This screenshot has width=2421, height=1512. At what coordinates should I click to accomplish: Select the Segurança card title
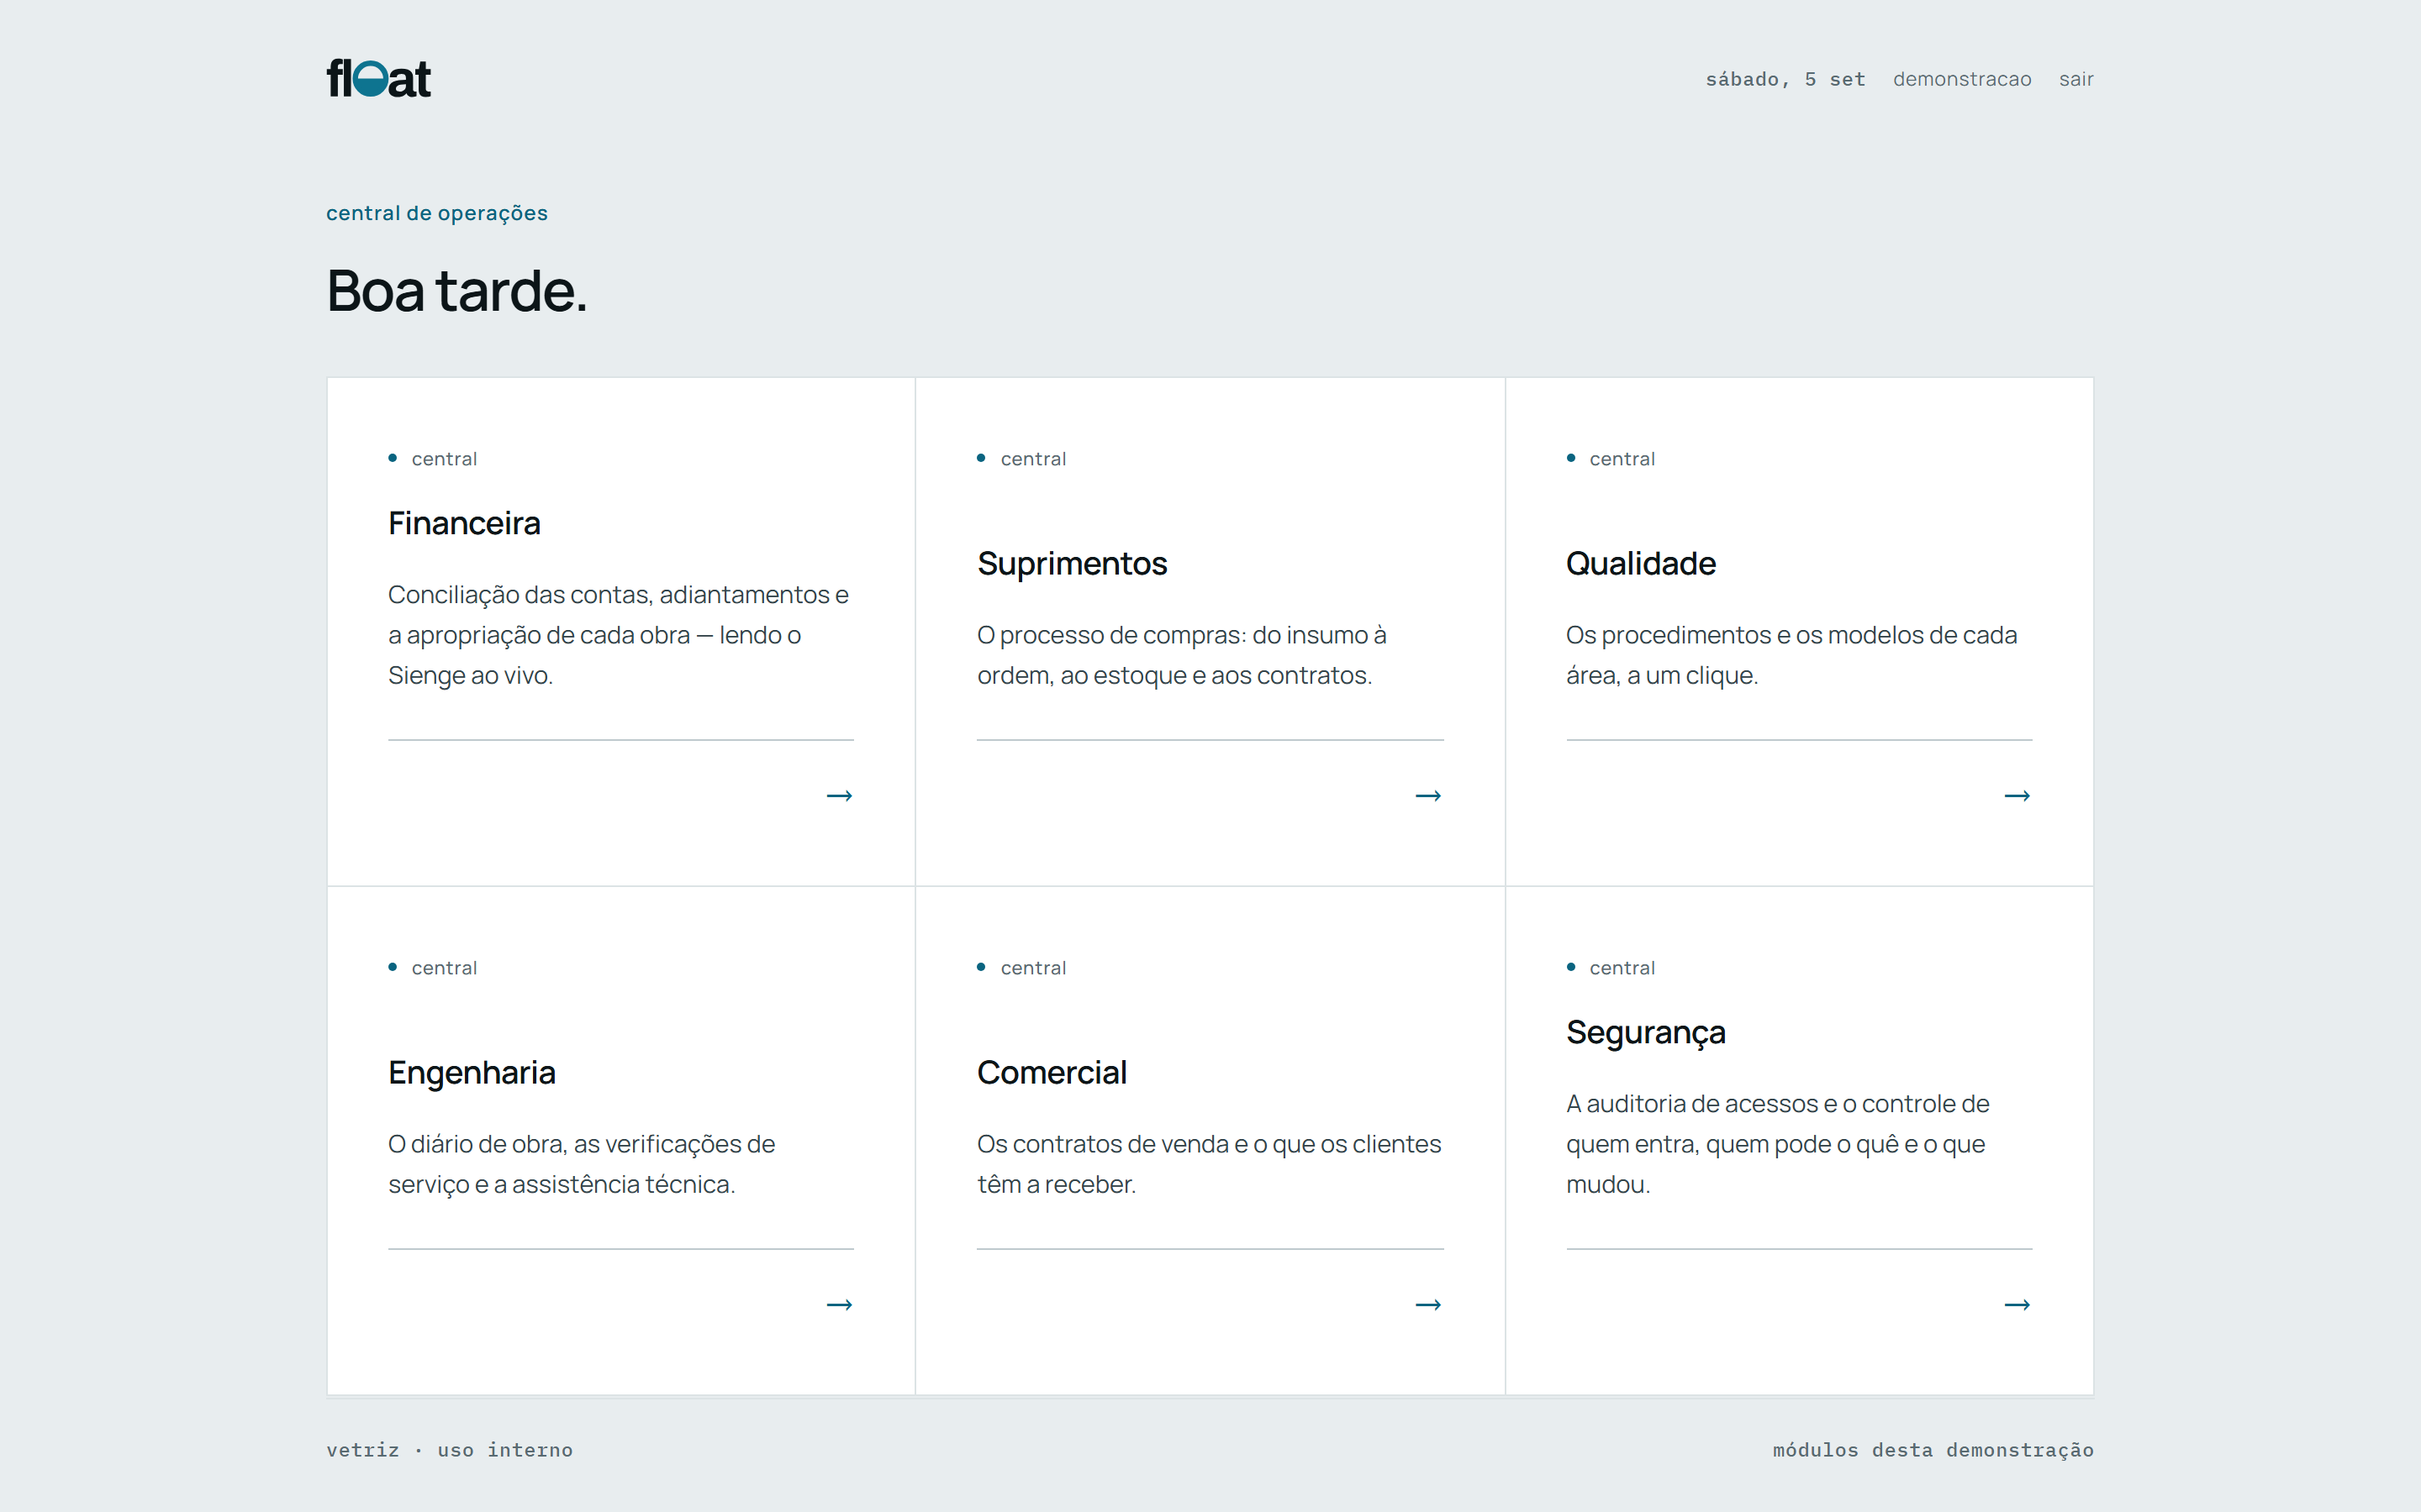coord(1646,1033)
